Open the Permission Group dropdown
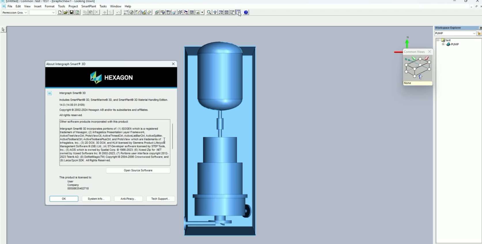The image size is (482, 244). coord(26,13)
